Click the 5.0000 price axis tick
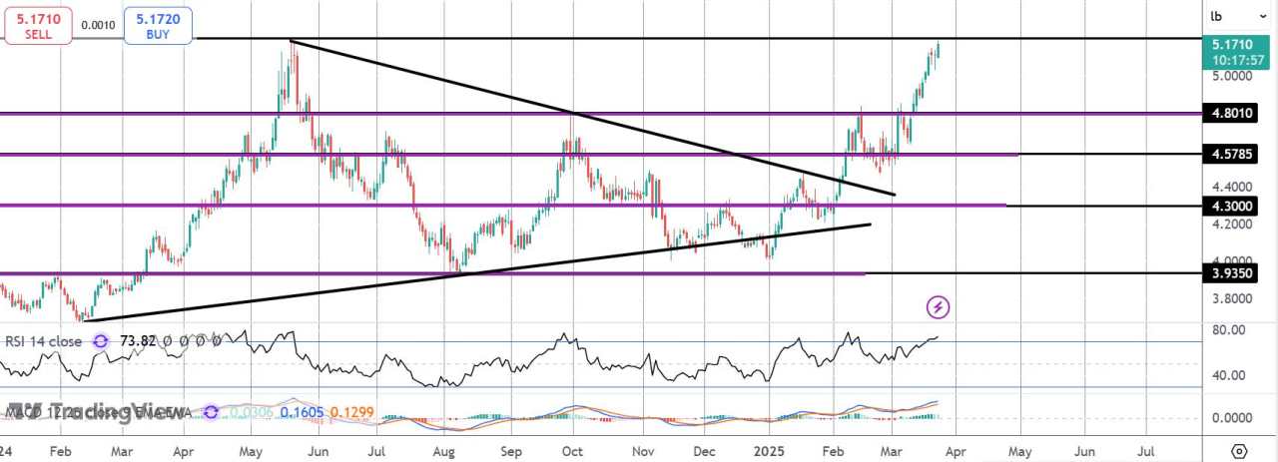 coord(1230,76)
